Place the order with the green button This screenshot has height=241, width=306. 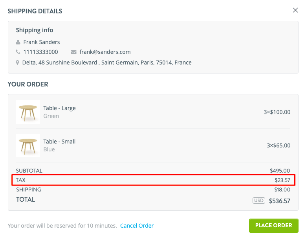click(274, 225)
